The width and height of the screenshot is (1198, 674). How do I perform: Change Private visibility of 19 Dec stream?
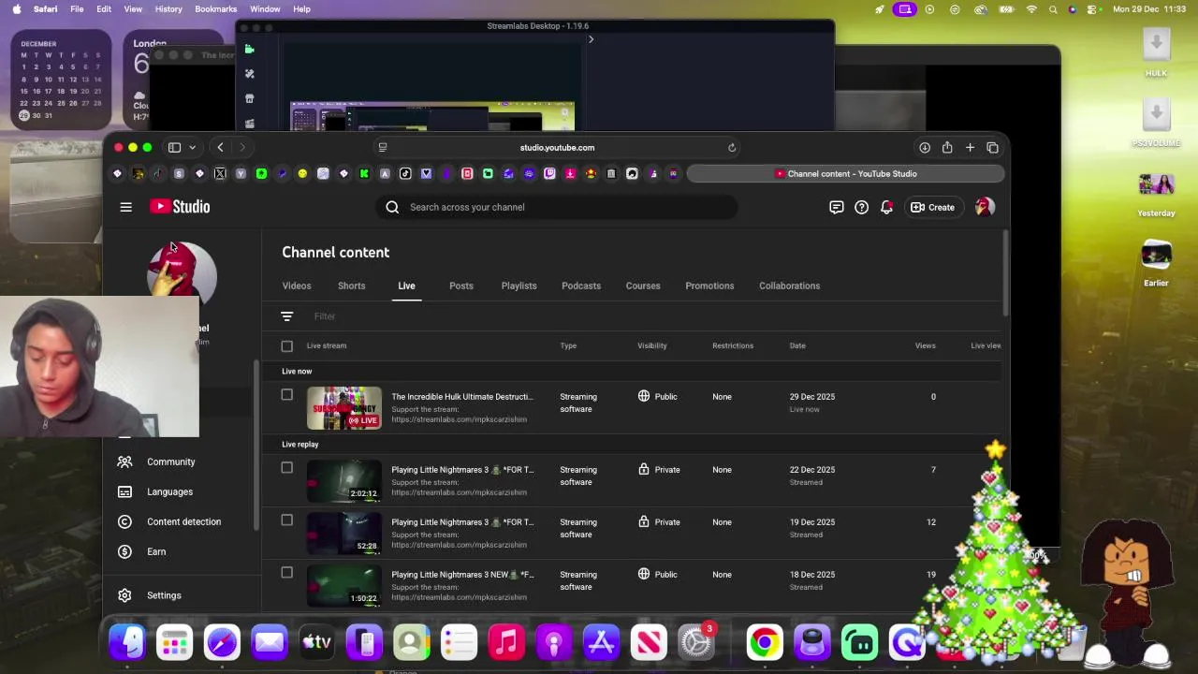click(658, 522)
